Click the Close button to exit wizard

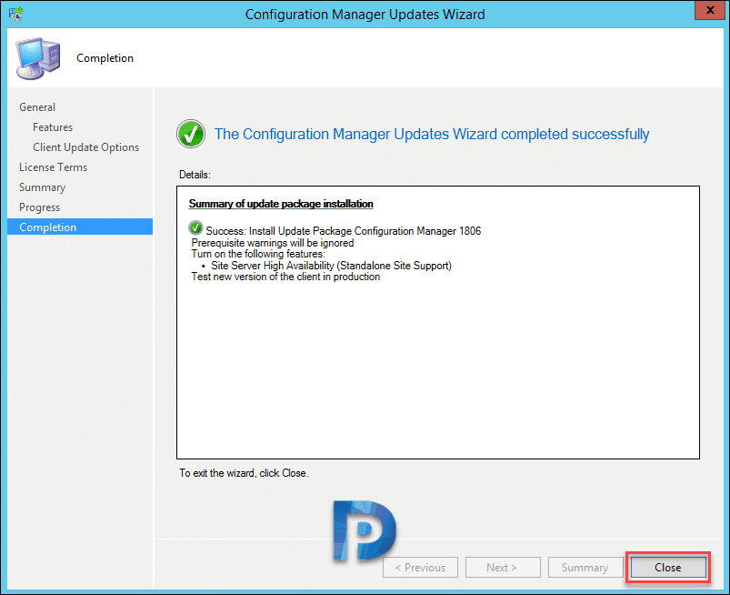coord(667,567)
